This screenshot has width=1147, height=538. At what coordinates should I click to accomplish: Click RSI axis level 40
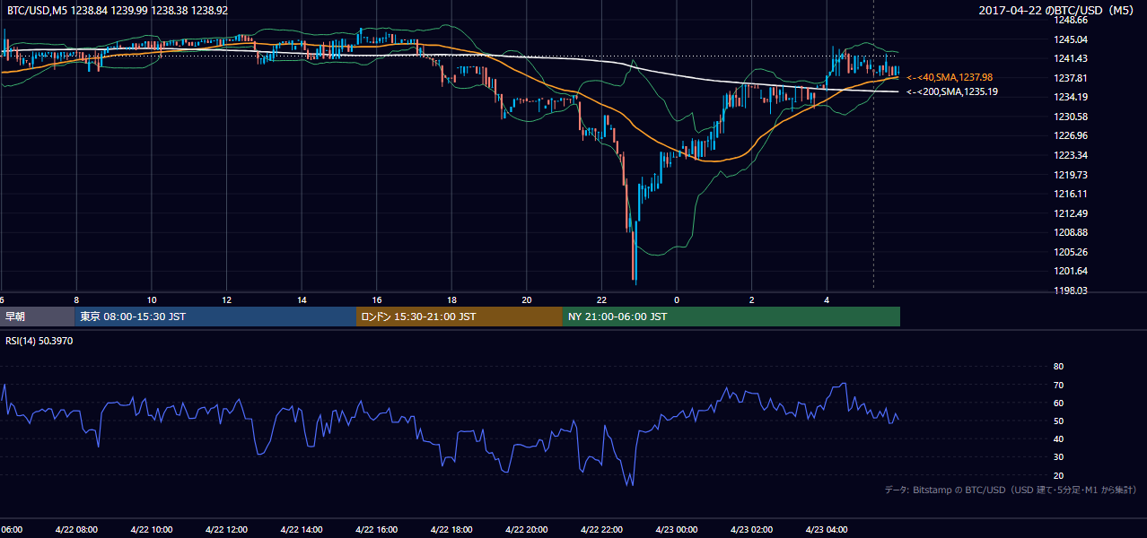[x=1058, y=438]
